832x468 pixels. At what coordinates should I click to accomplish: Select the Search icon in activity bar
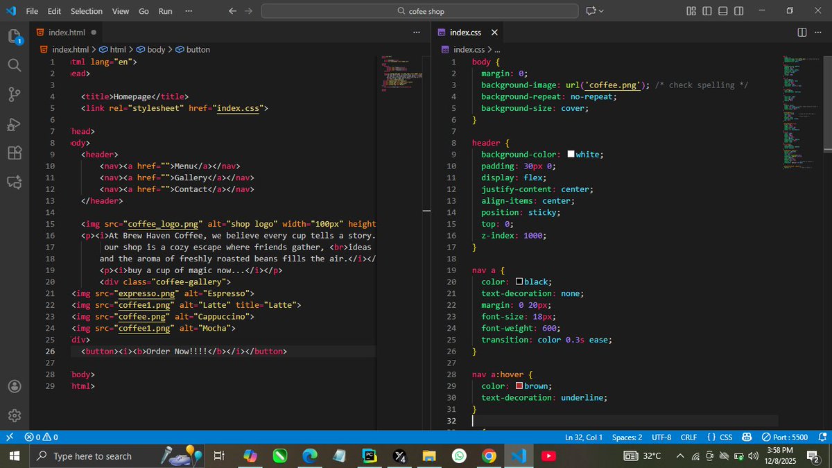click(x=15, y=66)
